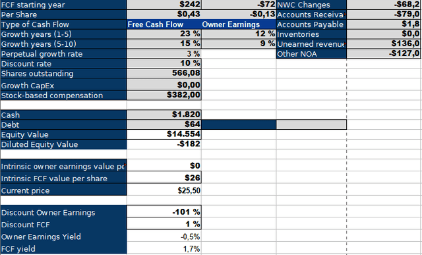Click the Growth years (5-10) label
Viewport: 422px width, 255px height.
point(63,44)
